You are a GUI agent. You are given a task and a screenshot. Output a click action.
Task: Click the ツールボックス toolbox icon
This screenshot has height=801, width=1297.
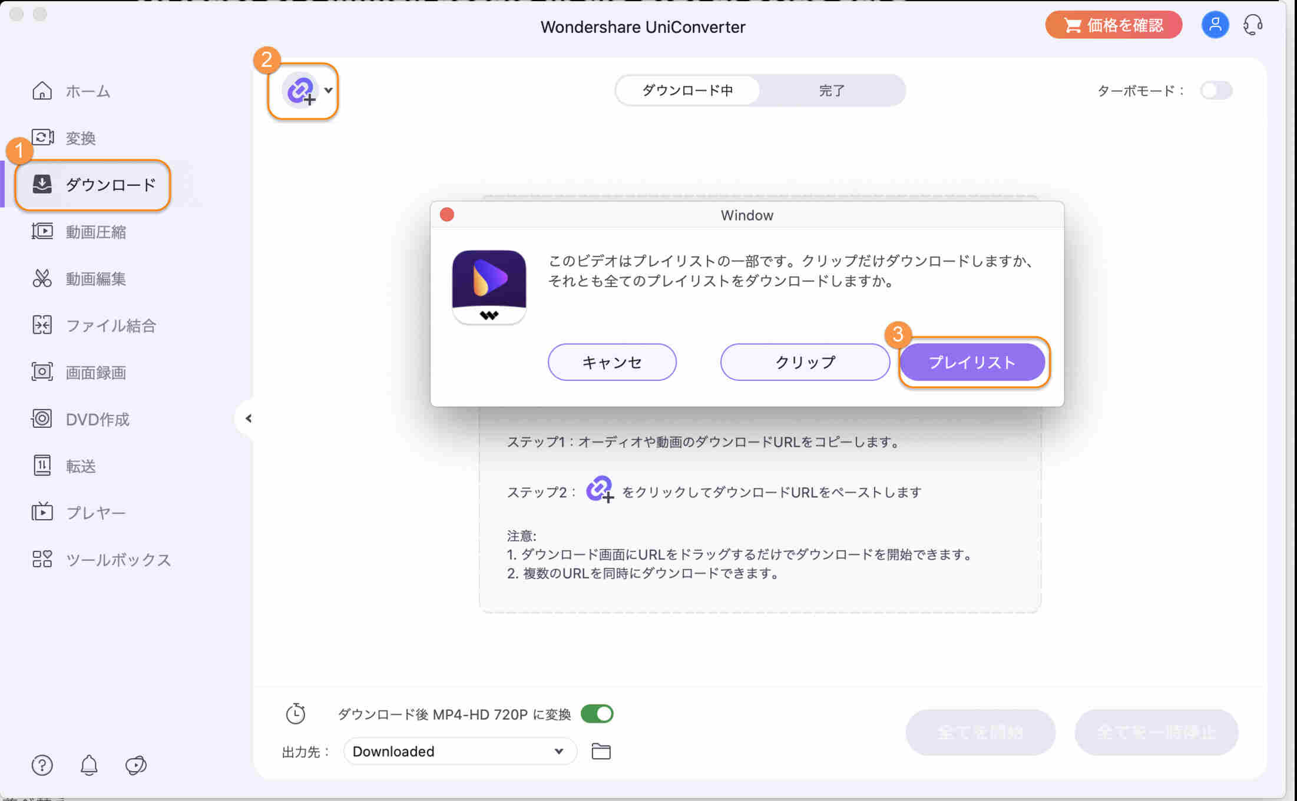click(42, 559)
